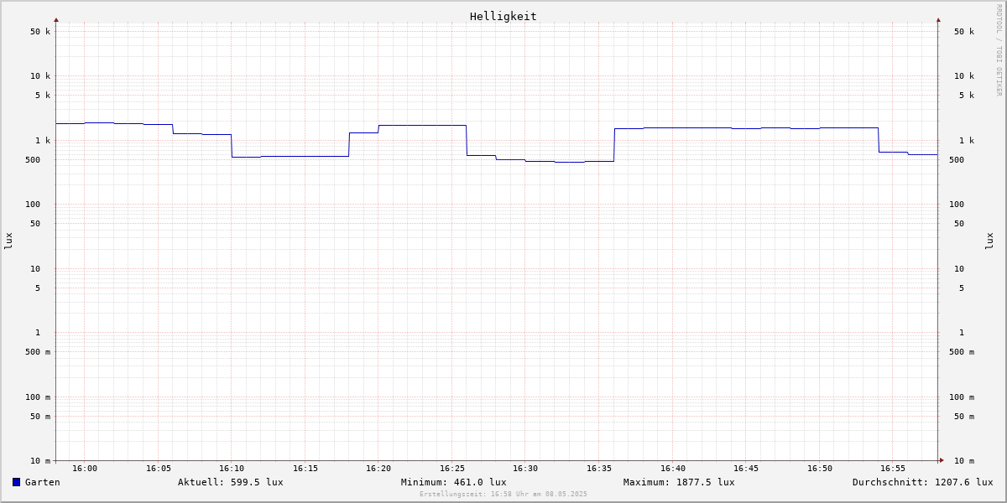Select the Maximum: 1877.5 lux value

tap(679, 482)
